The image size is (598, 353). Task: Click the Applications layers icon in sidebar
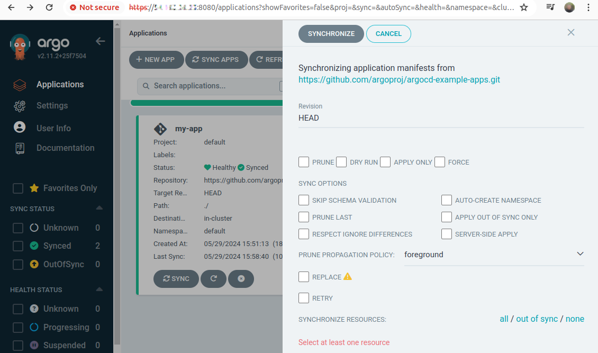tap(20, 85)
